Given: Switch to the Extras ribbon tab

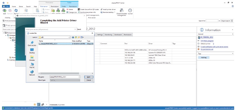Looking at the screenshot, I should coord(21,6).
